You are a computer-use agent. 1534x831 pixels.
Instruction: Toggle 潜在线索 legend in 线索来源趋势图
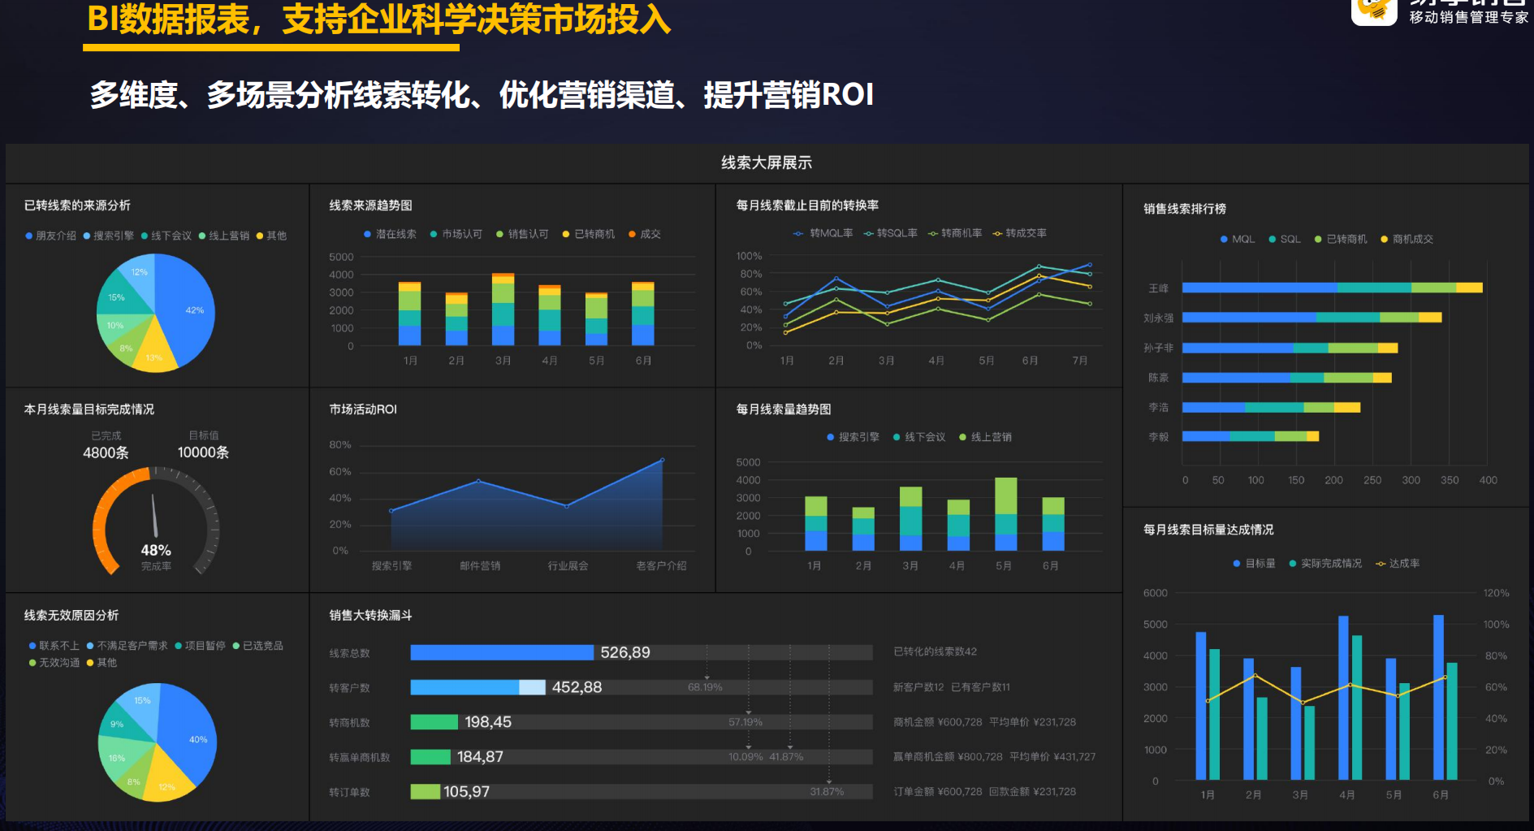pyautogui.click(x=390, y=234)
